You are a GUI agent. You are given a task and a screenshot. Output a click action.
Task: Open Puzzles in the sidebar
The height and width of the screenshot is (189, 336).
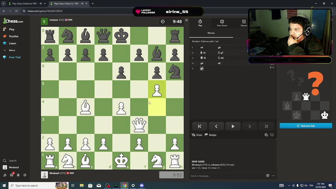pyautogui.click(x=11, y=36)
